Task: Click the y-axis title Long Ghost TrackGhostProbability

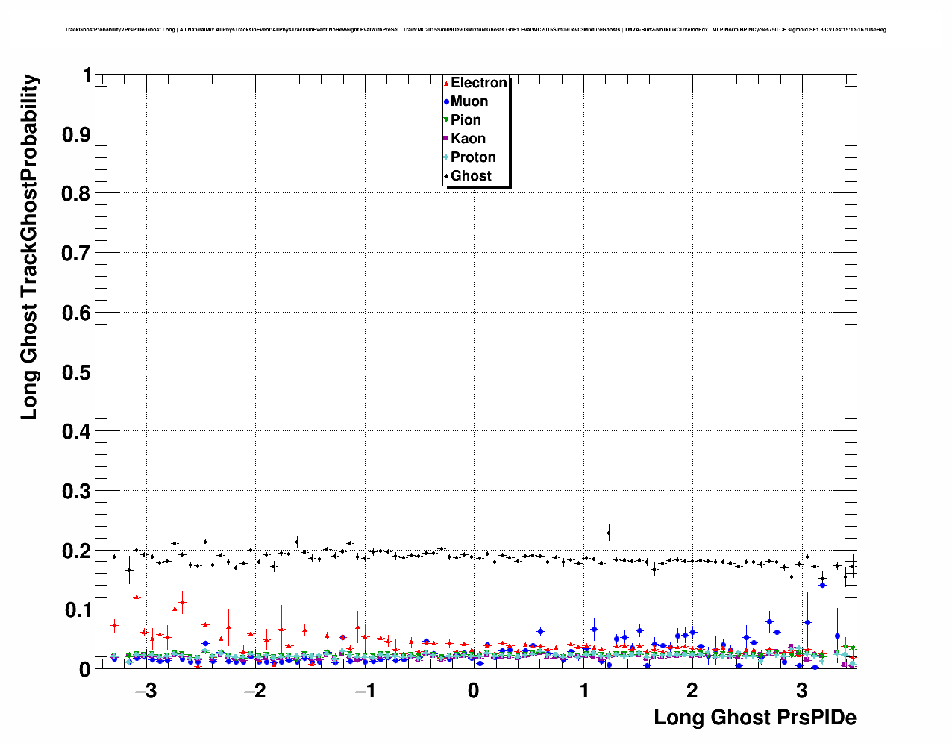Action: 29,247
